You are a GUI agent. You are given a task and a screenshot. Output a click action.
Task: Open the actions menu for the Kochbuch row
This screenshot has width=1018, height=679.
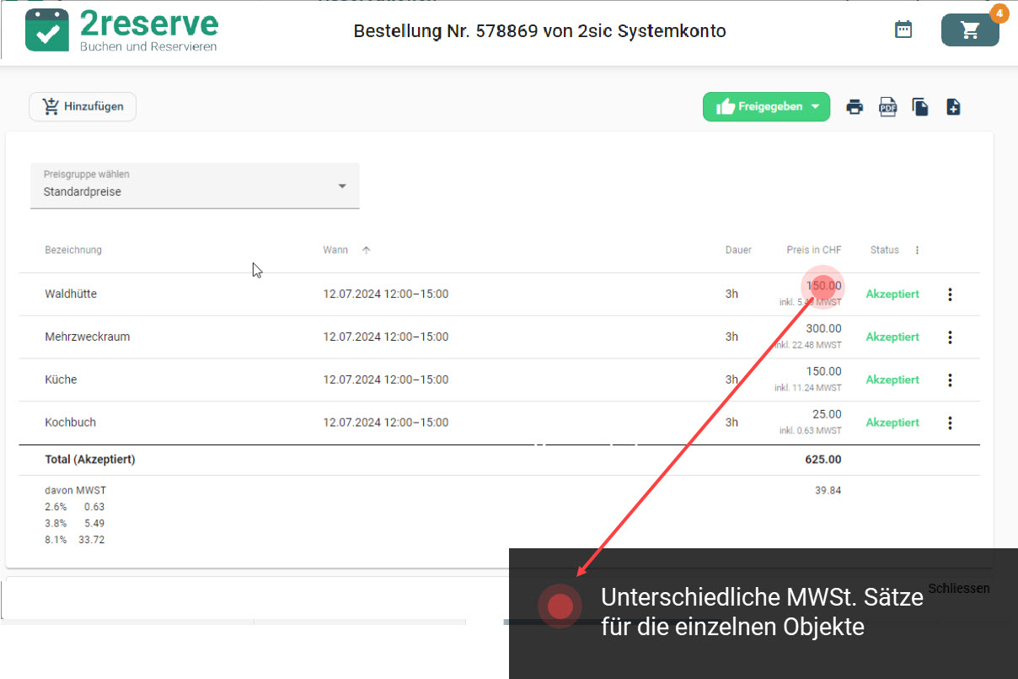950,423
